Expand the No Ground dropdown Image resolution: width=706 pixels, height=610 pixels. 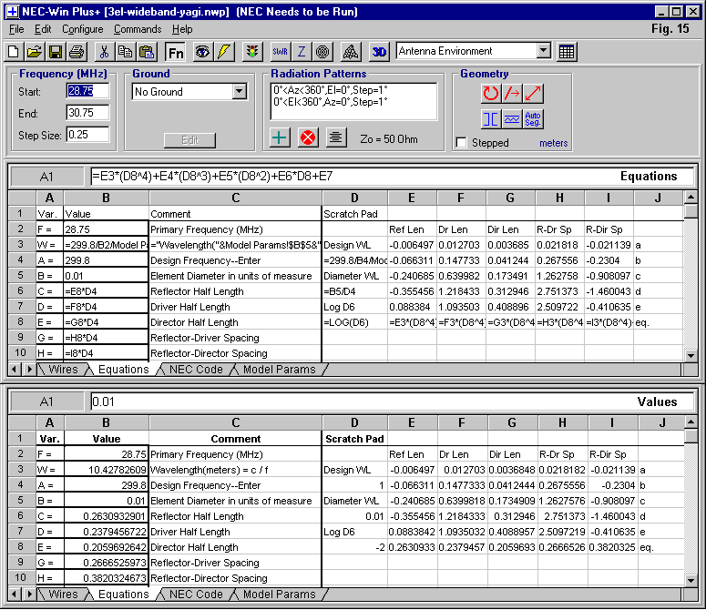click(x=239, y=92)
